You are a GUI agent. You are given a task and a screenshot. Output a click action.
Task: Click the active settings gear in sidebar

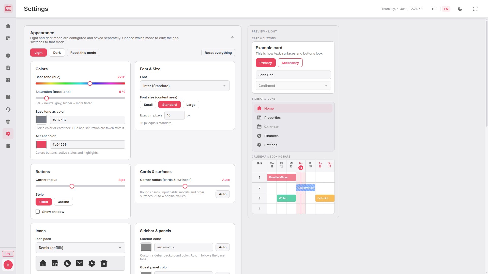(x=8, y=134)
